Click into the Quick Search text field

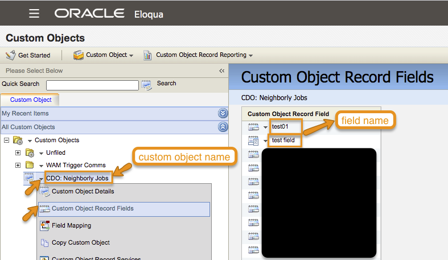tap(96, 85)
